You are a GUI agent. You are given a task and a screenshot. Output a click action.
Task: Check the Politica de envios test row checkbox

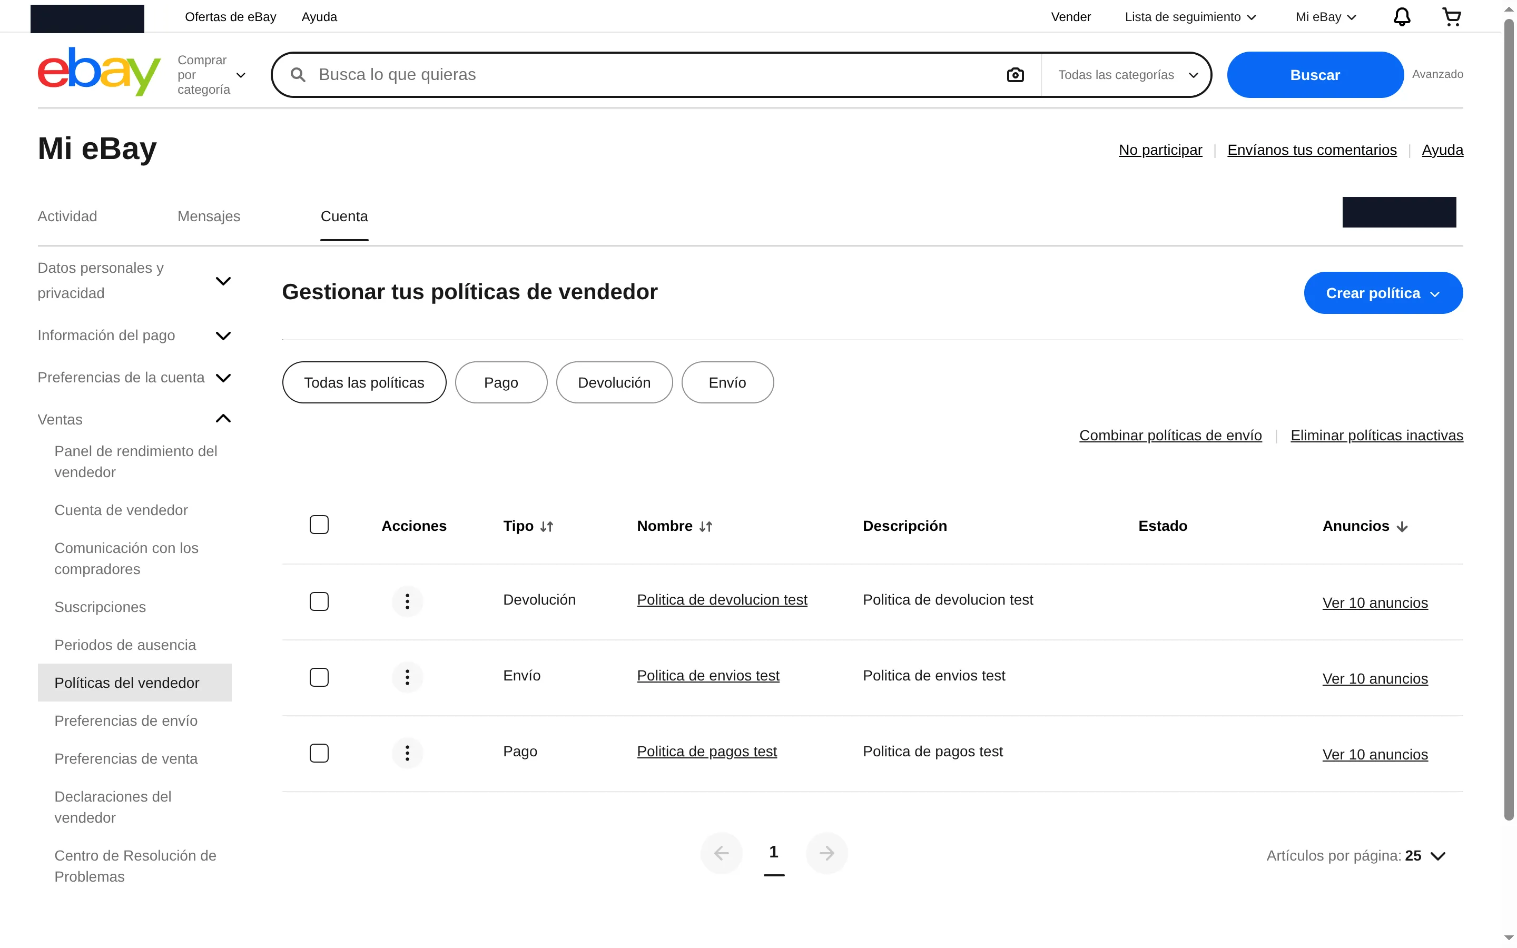(319, 677)
